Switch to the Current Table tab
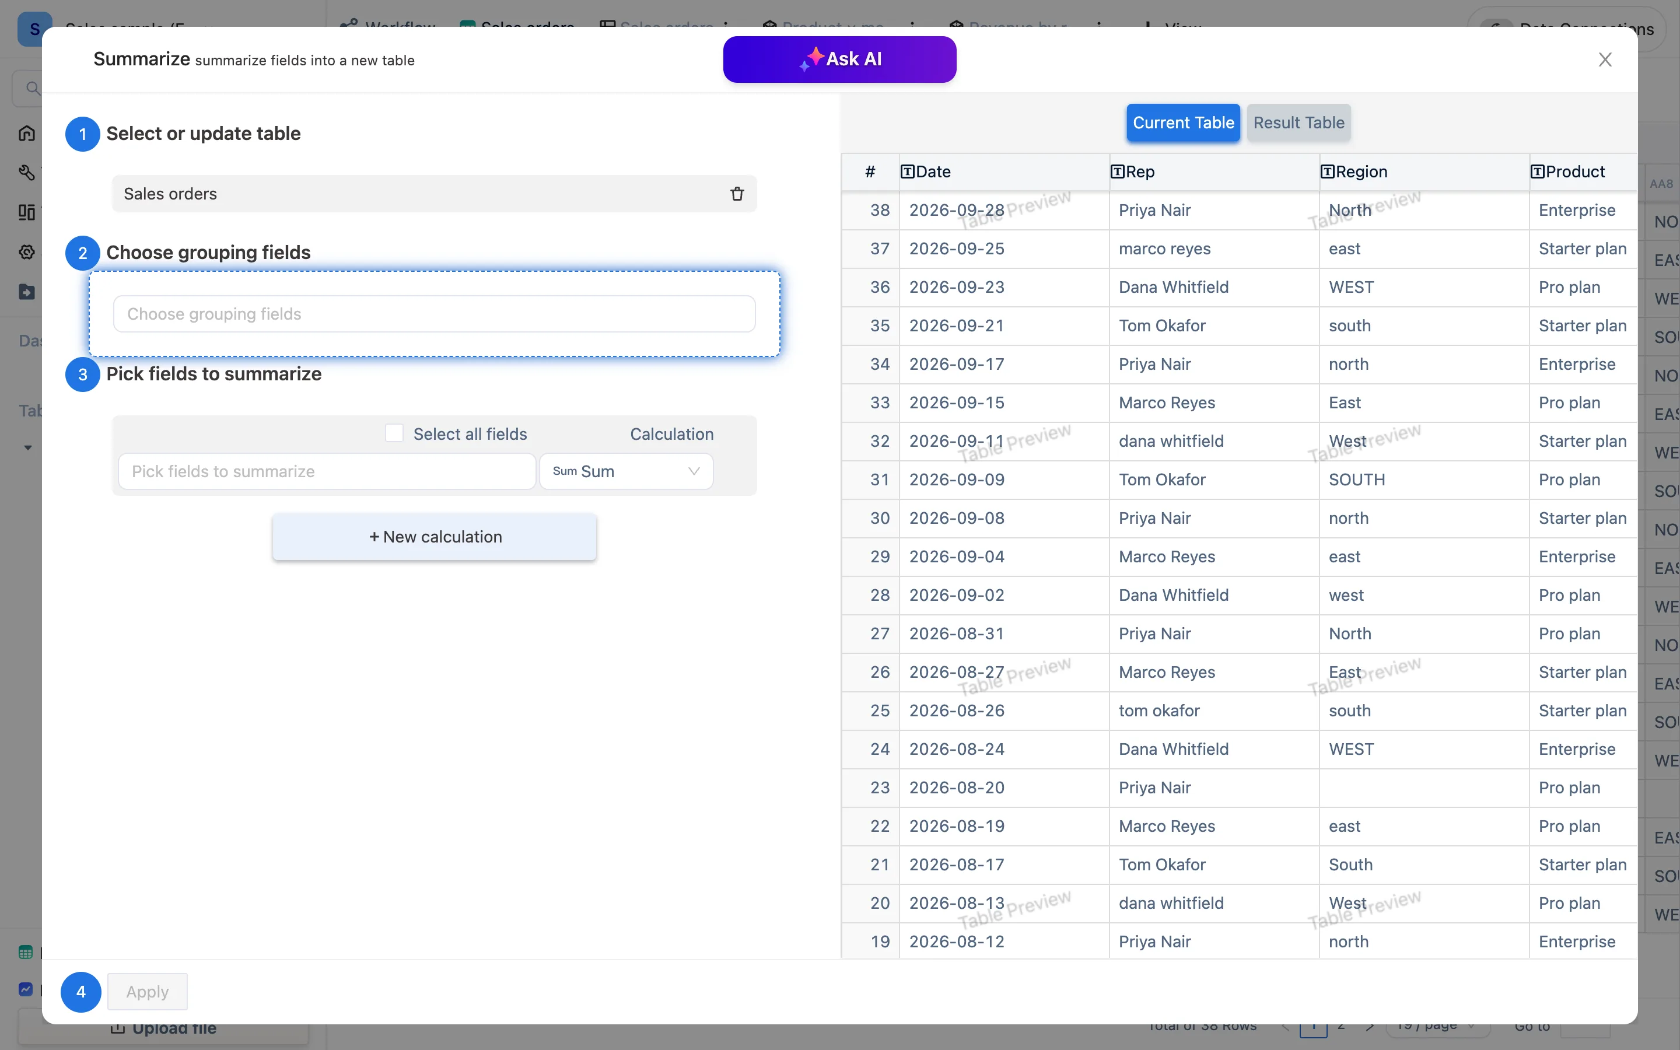This screenshot has width=1680, height=1050. pos(1183,123)
